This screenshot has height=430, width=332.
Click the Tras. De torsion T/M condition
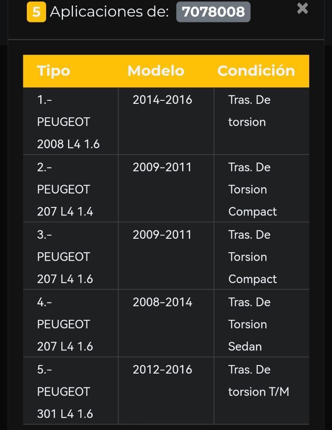point(259,381)
